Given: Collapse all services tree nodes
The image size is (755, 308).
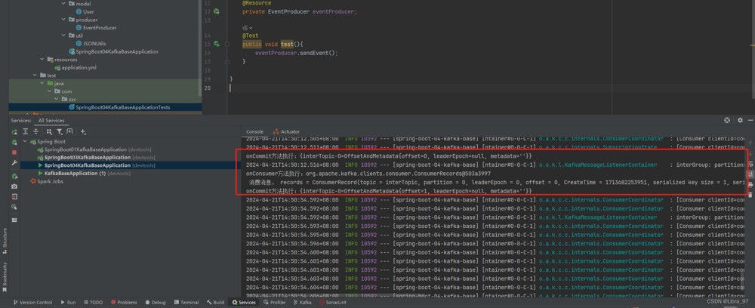Looking at the screenshot, I should pyautogui.click(x=35, y=131).
